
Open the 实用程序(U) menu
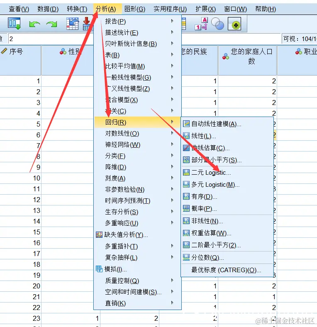[x=170, y=9]
